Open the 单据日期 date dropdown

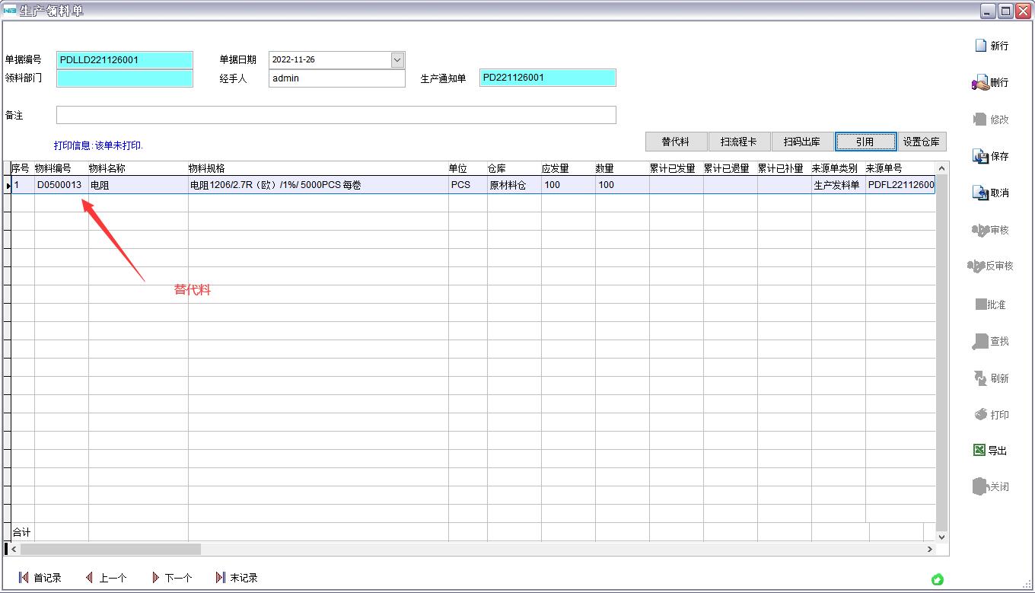tap(396, 60)
